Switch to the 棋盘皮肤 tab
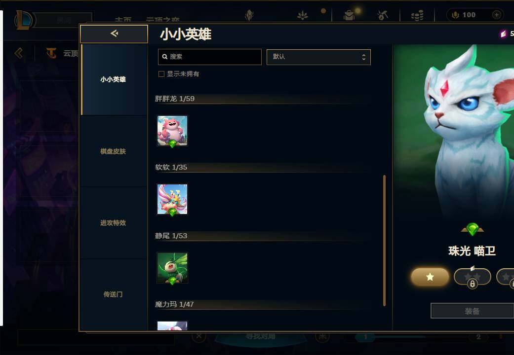The height and width of the screenshot is (355, 514). pyautogui.click(x=114, y=151)
